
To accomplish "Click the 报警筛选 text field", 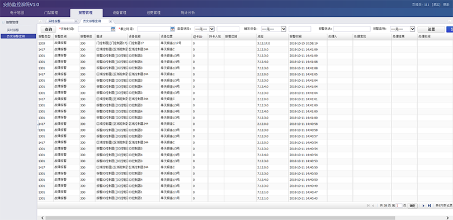I will pyautogui.click(x=352, y=29).
